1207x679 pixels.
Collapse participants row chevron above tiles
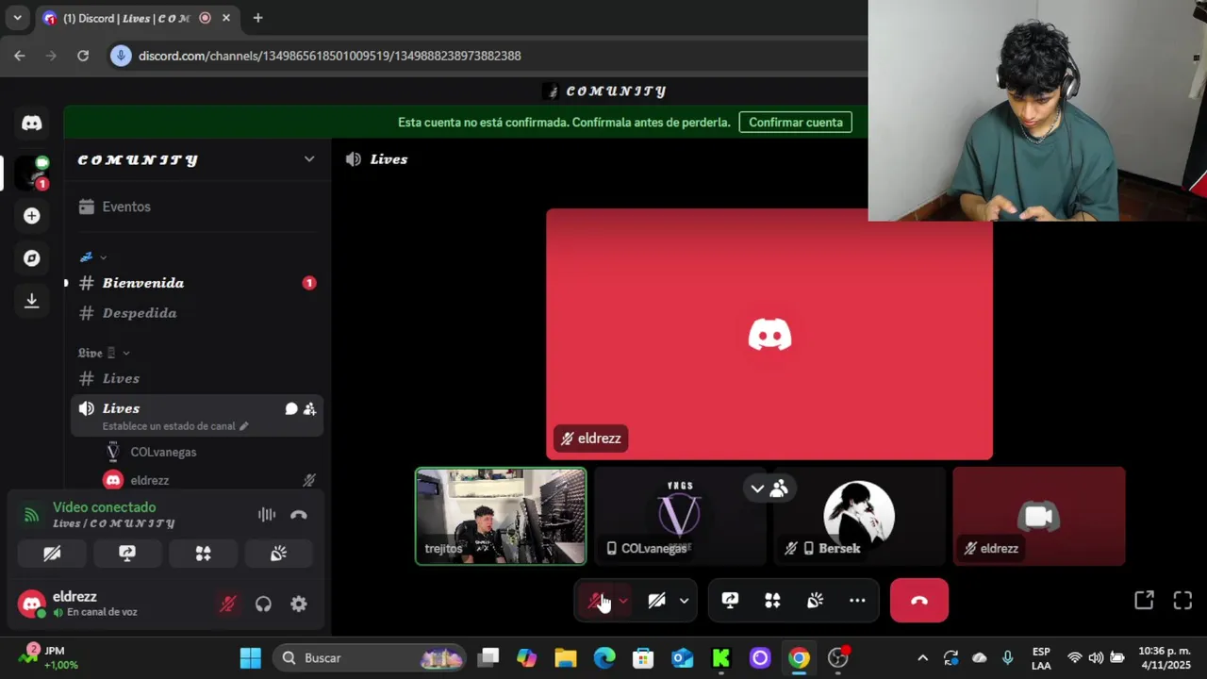pos(757,489)
